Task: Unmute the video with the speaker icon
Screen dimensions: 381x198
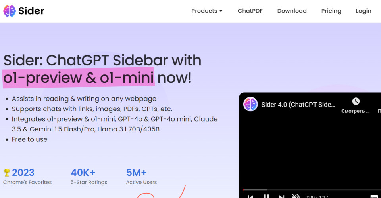Action: coord(296,196)
